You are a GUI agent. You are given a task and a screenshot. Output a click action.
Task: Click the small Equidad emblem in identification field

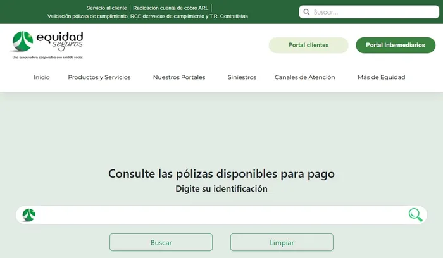click(x=29, y=215)
